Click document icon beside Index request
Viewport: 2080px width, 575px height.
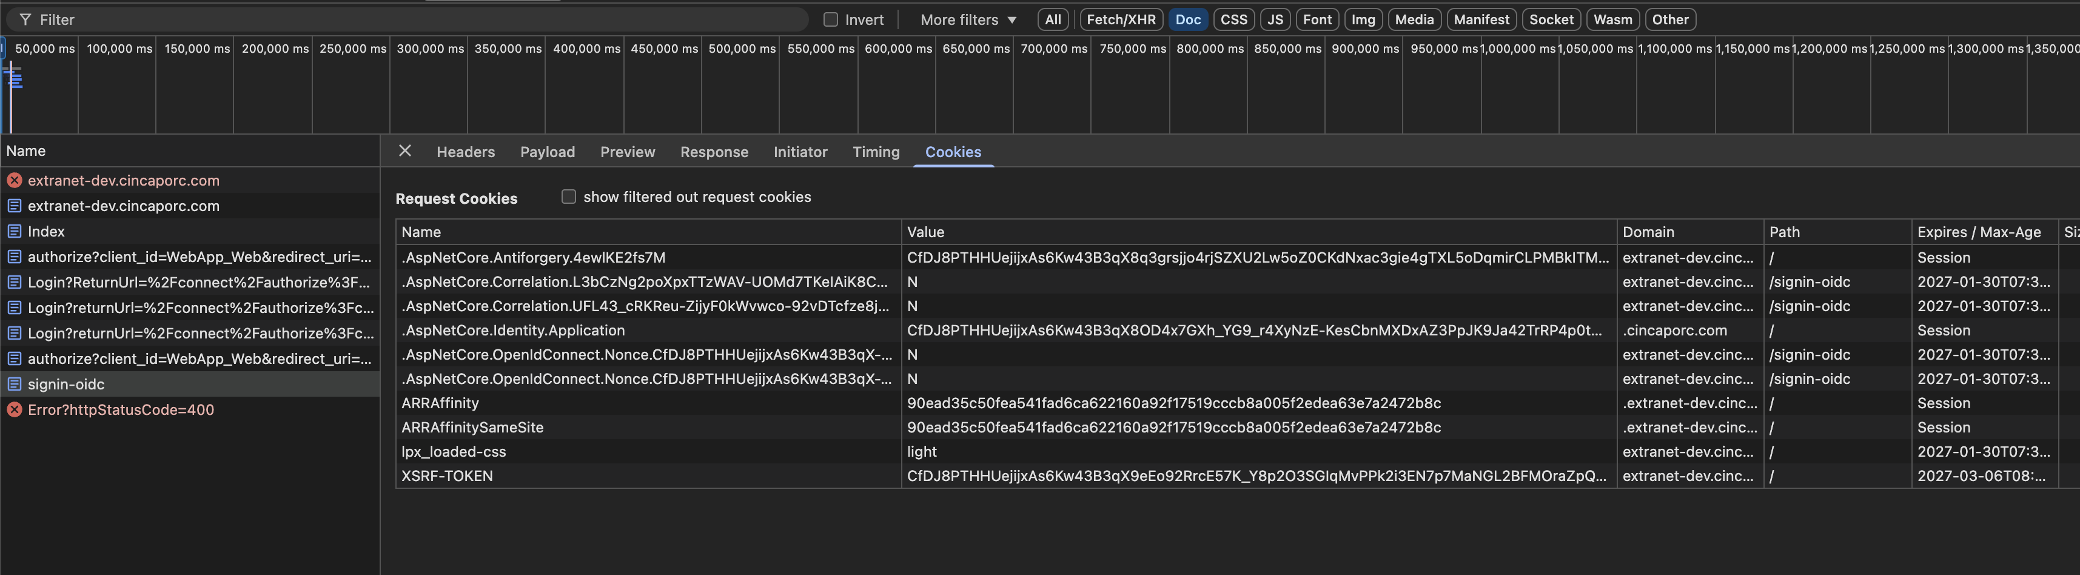point(15,231)
